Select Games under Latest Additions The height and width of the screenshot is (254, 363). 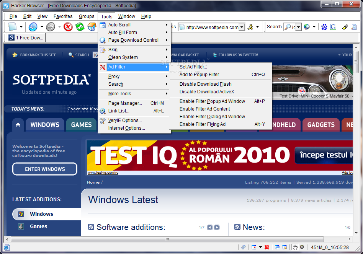(38, 226)
